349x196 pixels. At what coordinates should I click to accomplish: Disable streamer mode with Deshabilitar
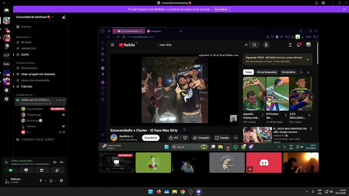221,9
